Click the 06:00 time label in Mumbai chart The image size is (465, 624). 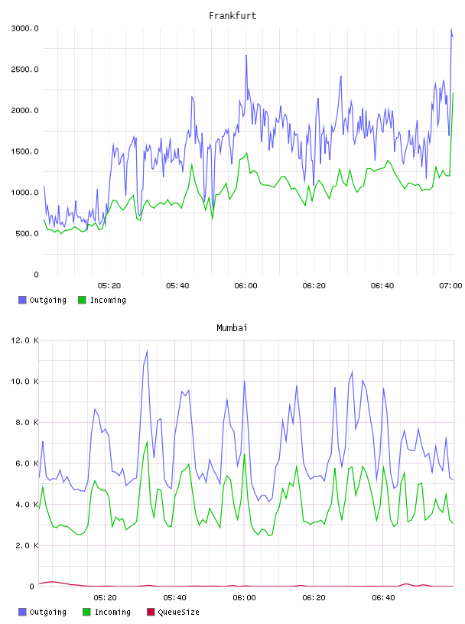click(244, 598)
